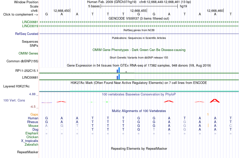The image size is (239, 158).
Task: Click the RefSeq Curated track label
Action: click(27, 34)
